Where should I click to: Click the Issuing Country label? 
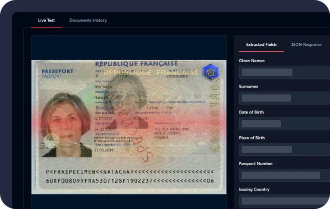click(x=254, y=190)
